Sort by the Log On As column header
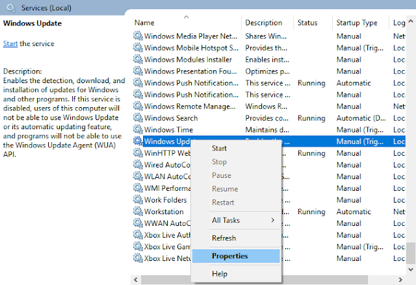 coord(397,23)
